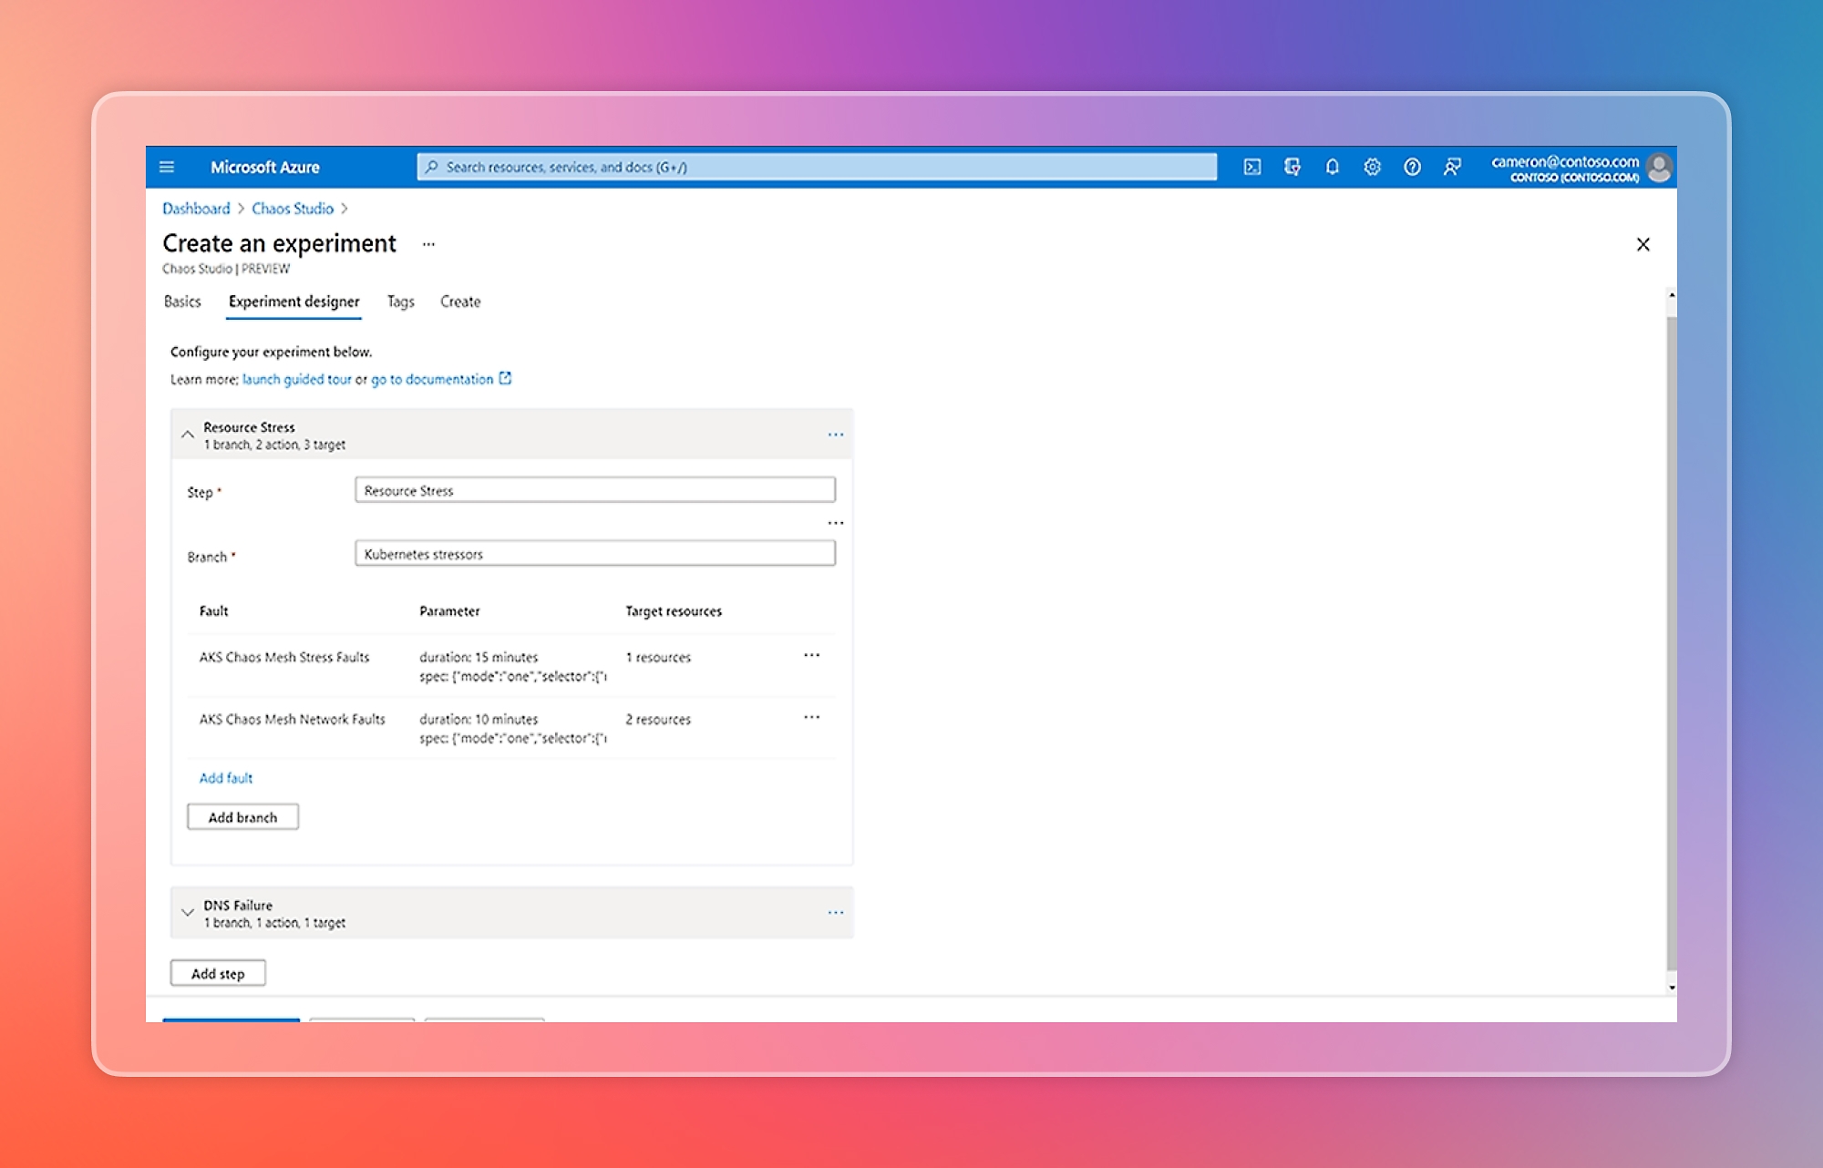The height and width of the screenshot is (1168, 1823).
Task: Open the Help question mark icon
Action: tap(1413, 167)
